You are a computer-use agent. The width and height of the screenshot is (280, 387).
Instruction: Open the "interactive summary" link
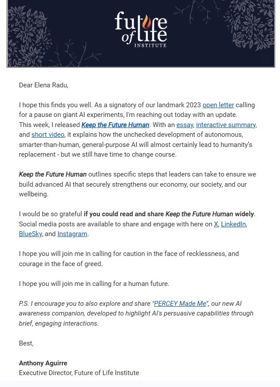[x=226, y=125]
